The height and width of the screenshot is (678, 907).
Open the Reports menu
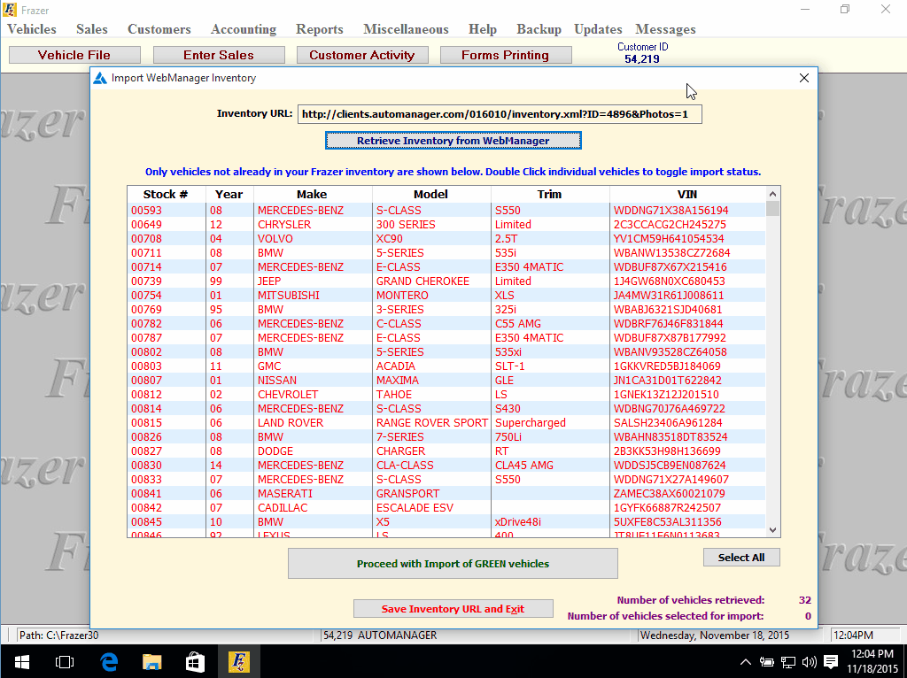[319, 29]
